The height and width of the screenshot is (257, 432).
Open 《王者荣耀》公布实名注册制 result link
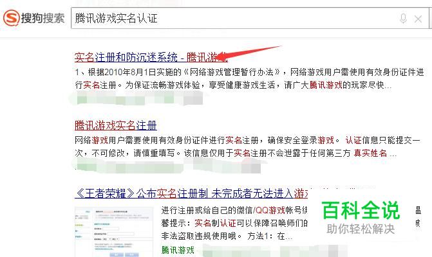[191, 193]
